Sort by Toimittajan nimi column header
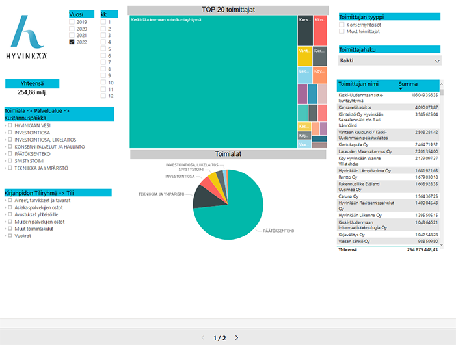The height and width of the screenshot is (345, 456). pos(358,84)
